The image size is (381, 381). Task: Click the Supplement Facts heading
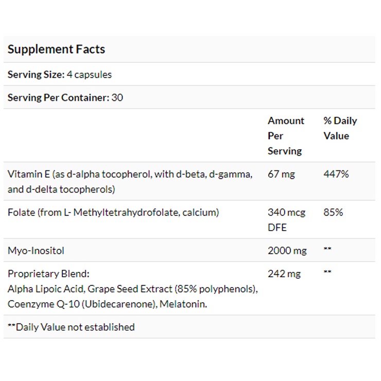56,49
